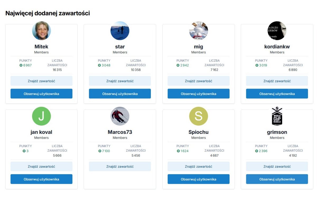Follow user star with Obserwuj użytkownika
This screenshot has width=317, height=200.
(x=120, y=94)
